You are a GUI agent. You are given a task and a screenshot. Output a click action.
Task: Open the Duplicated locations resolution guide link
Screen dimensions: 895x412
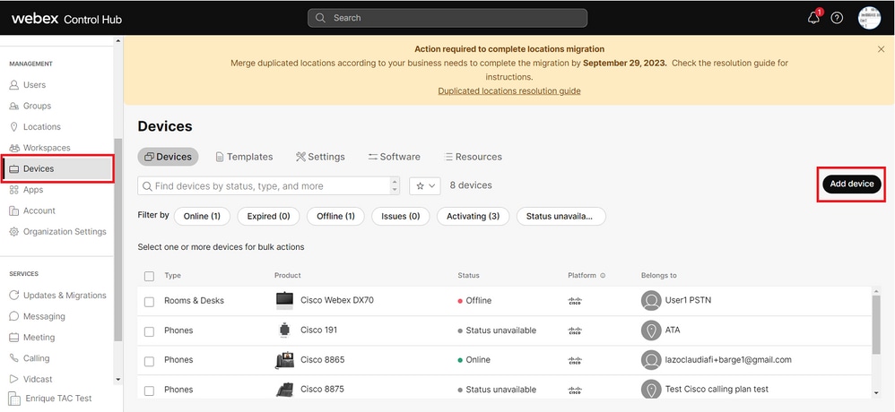click(x=509, y=90)
